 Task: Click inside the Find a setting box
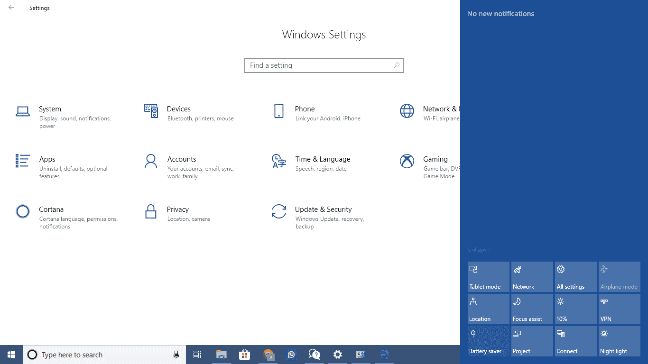[x=324, y=65]
